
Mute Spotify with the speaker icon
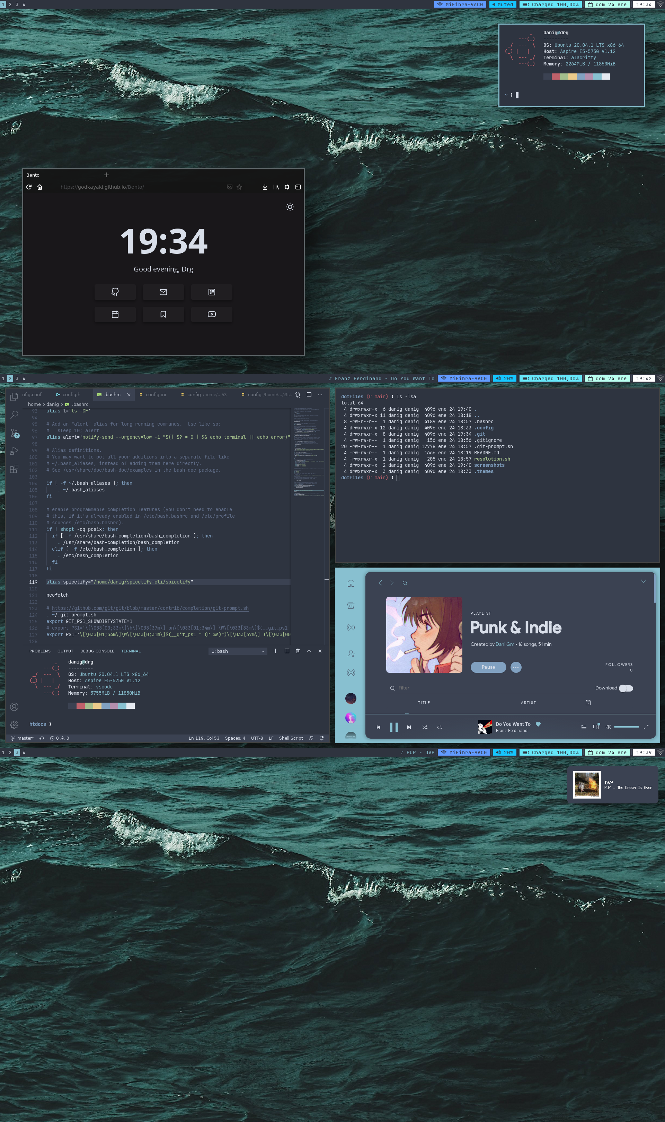click(608, 727)
